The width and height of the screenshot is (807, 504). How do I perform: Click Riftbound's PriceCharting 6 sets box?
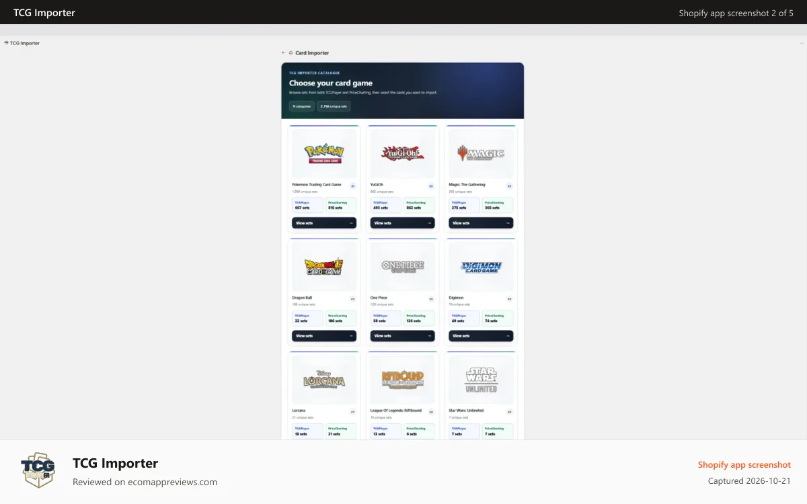(x=420, y=431)
